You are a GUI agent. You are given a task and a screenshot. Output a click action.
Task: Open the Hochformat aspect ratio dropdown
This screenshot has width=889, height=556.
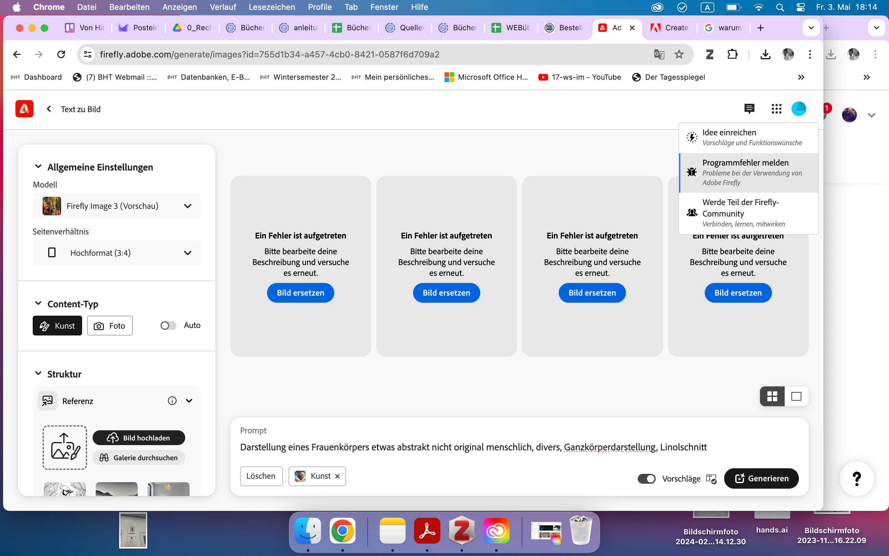[x=116, y=253]
